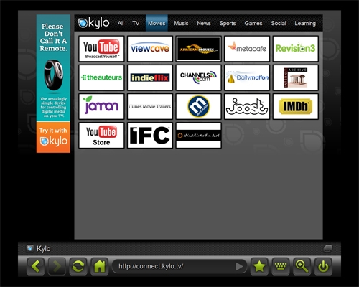This screenshot has width=359, height=287.
Task: Activate the zoom magnifier icon
Action: coord(302,266)
